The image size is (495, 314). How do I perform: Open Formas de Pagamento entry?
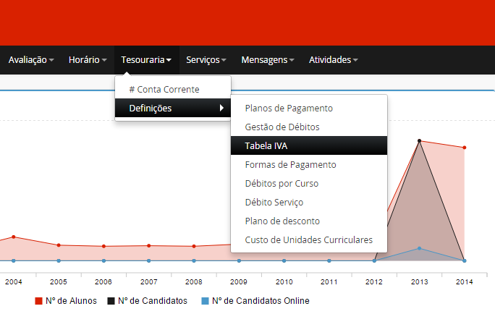290,165
